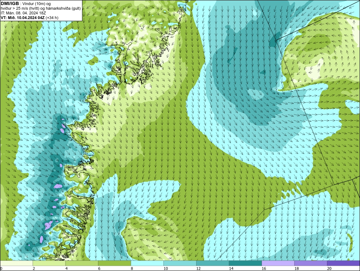Click the 2–4 m/s legend swatch
The height and width of the screenshot is (271, 360).
[x=49, y=263]
